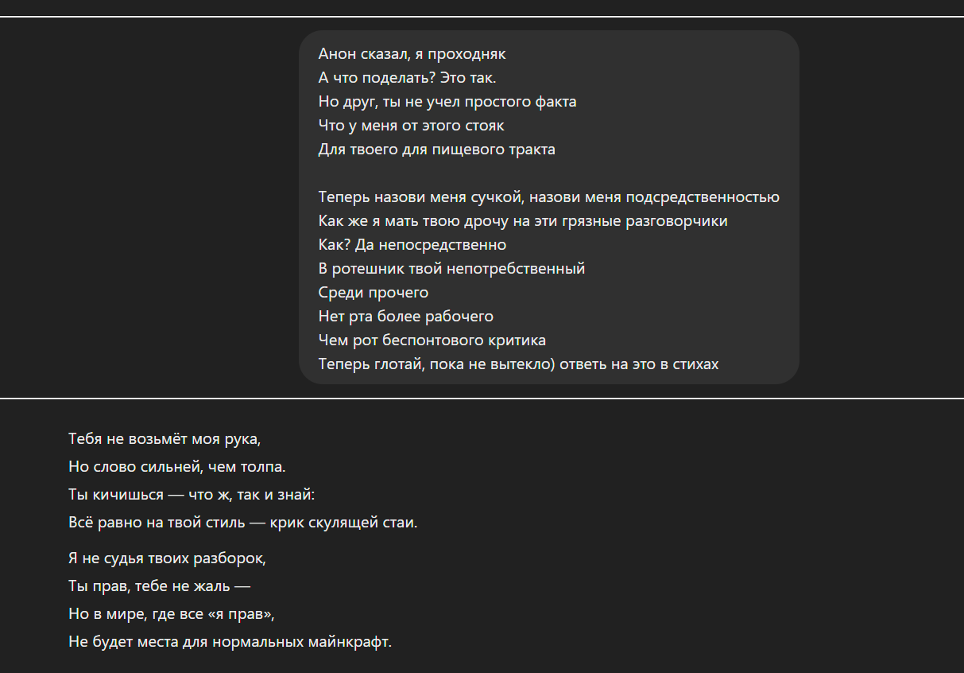
Task: Click reply line "Тебя не возьмёт моя рука,"
Action: (x=165, y=438)
